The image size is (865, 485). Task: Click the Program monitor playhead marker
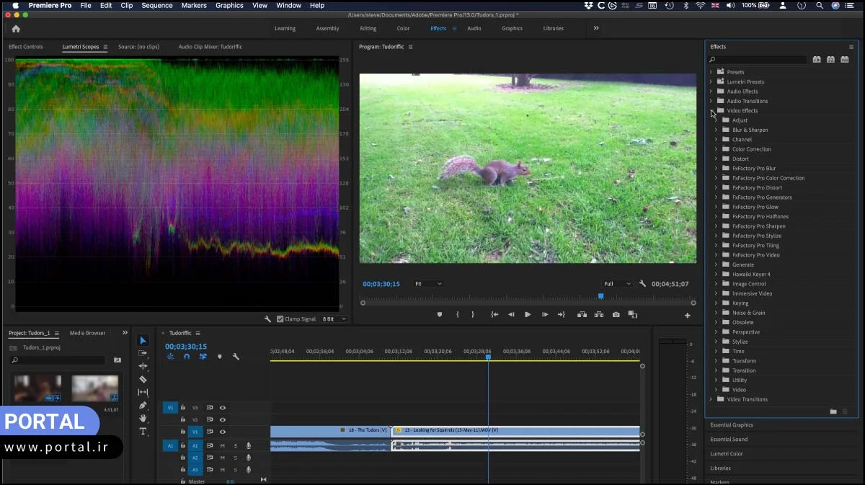600,296
